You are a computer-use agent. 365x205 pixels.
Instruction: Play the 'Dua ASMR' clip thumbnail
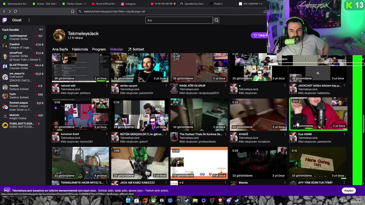point(318,114)
